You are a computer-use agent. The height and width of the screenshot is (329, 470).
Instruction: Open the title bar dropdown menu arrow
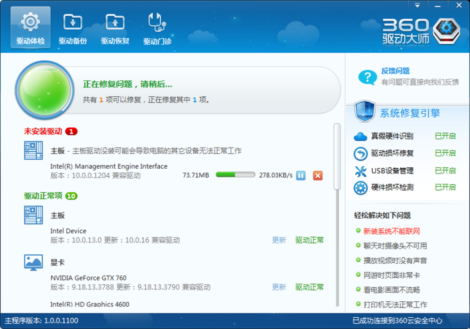(417, 5)
